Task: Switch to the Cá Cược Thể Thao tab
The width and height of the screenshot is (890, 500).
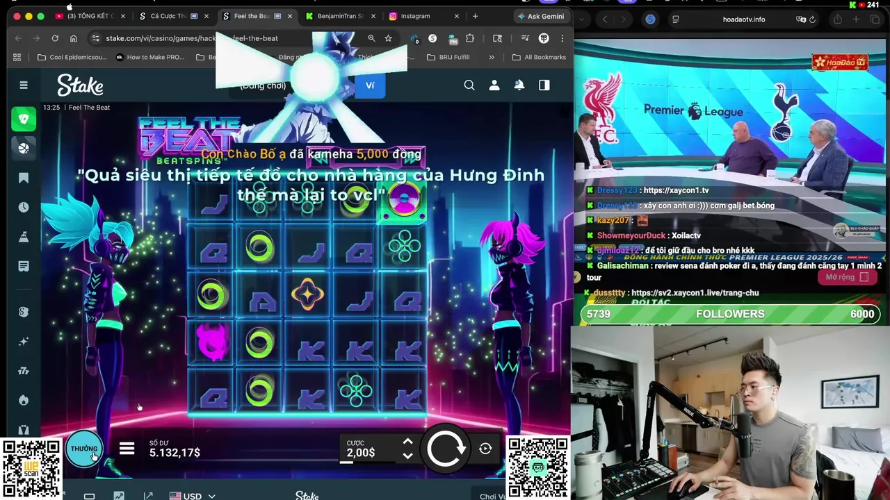Action: pos(174,16)
